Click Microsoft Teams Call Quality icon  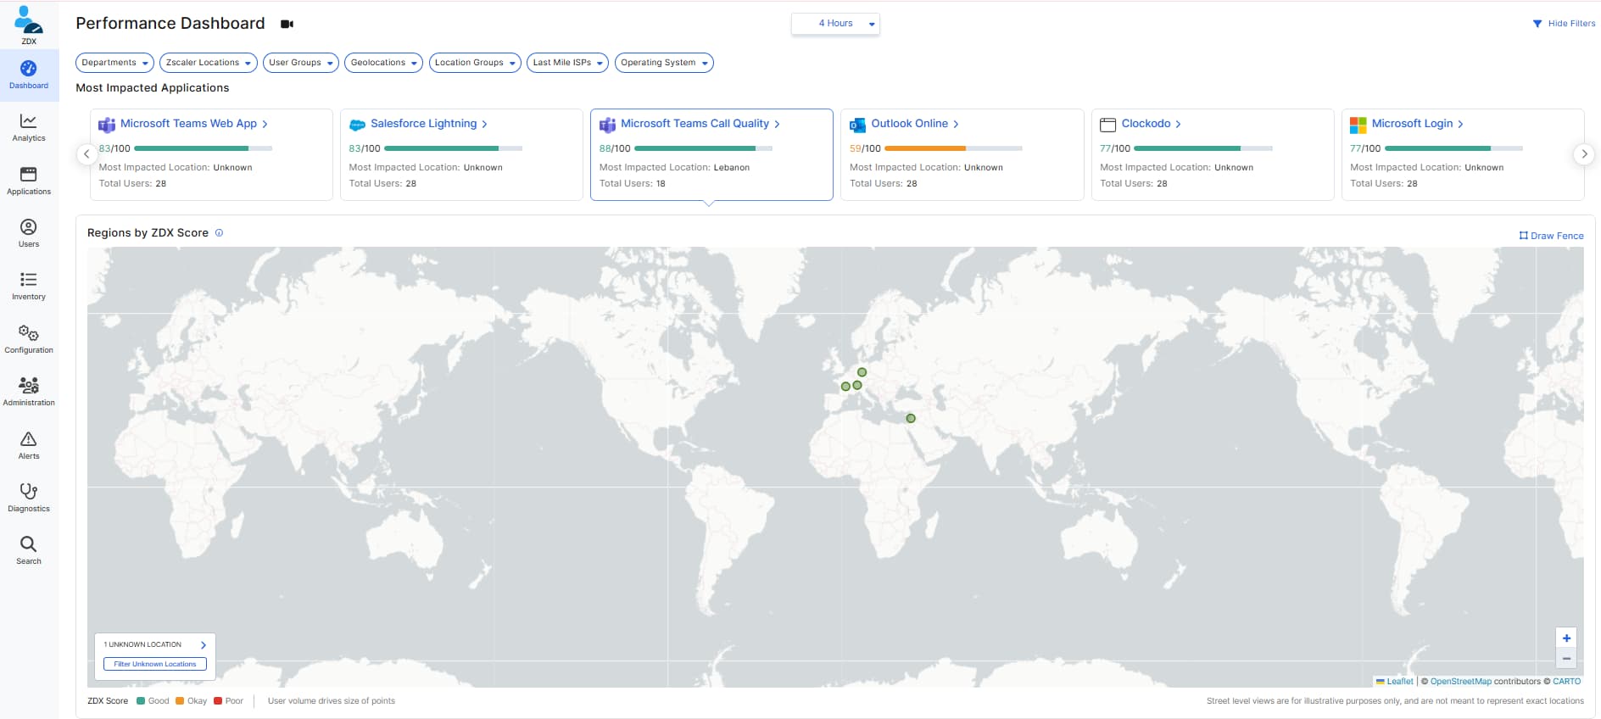click(607, 125)
